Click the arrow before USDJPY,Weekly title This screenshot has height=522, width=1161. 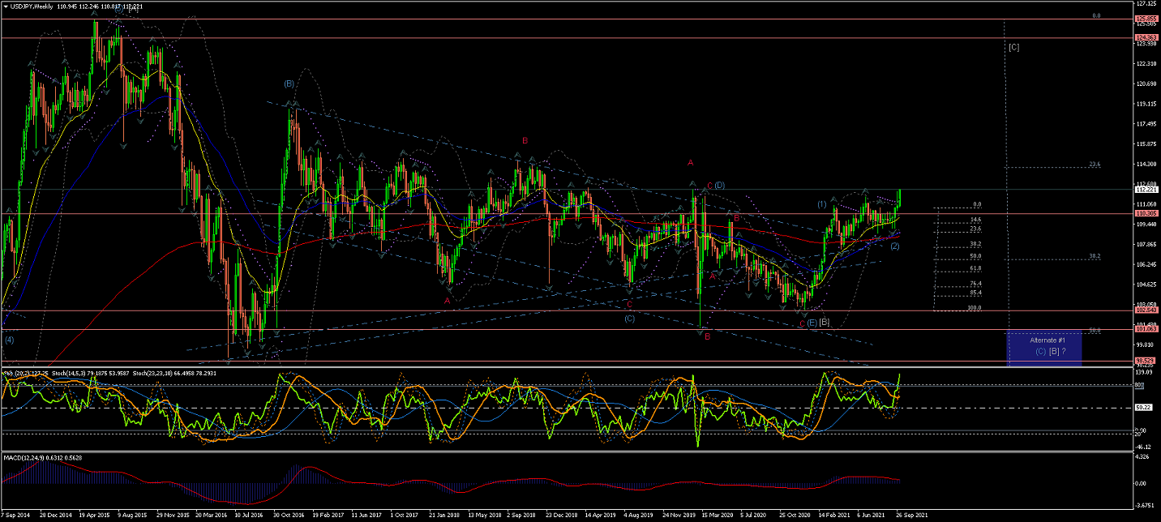[x=6, y=6]
